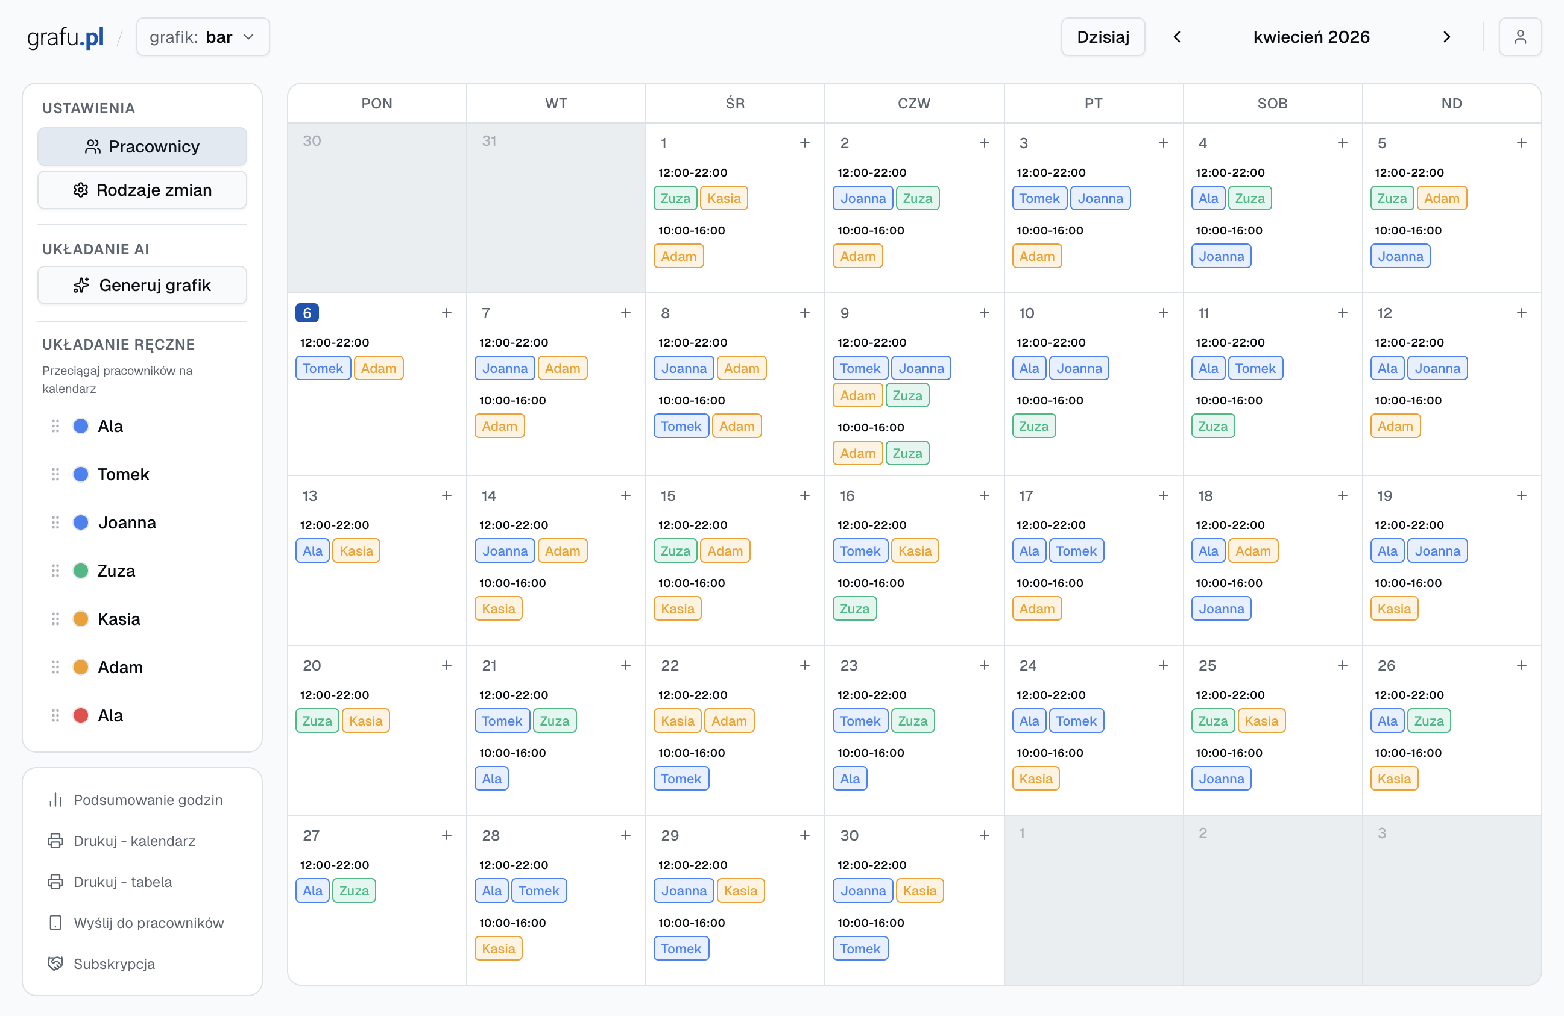Open Subskrypcja link
The width and height of the screenshot is (1564, 1016).
(x=115, y=964)
